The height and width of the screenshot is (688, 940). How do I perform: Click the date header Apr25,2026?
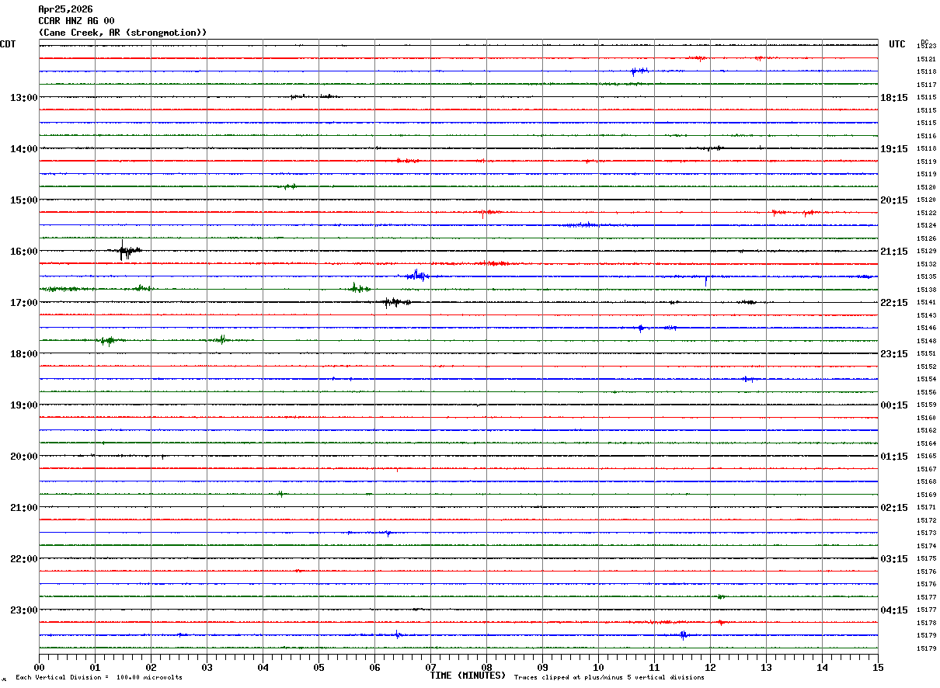click(65, 9)
